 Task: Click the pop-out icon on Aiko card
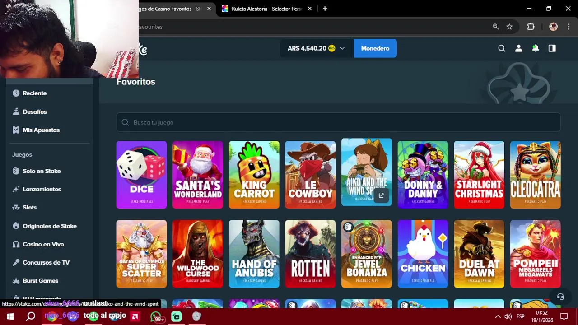(381, 195)
